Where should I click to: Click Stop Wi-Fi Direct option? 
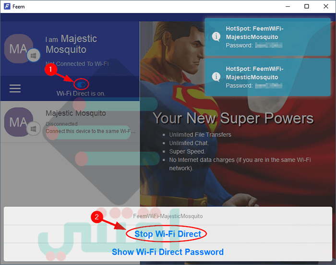pos(168,234)
